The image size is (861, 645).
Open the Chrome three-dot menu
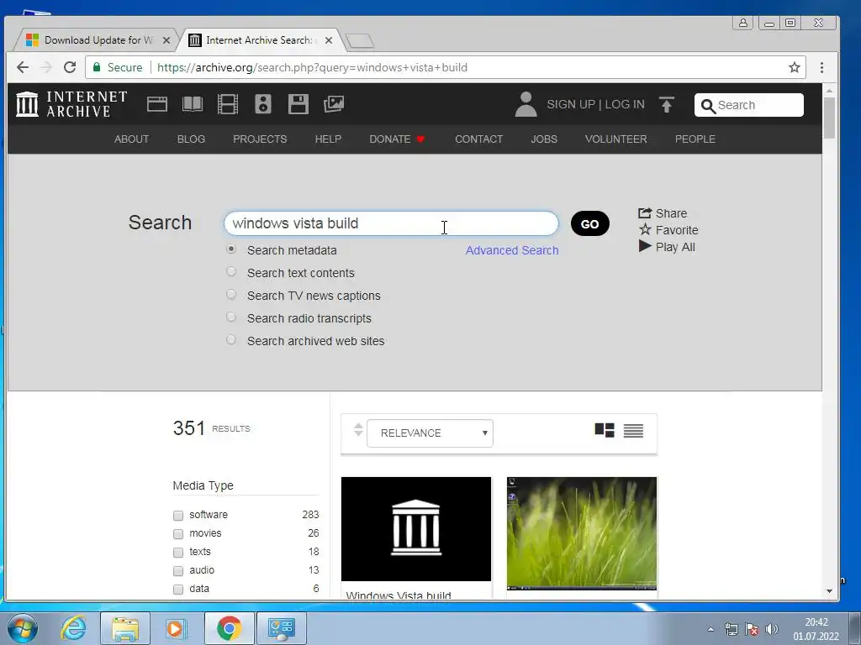(x=821, y=67)
